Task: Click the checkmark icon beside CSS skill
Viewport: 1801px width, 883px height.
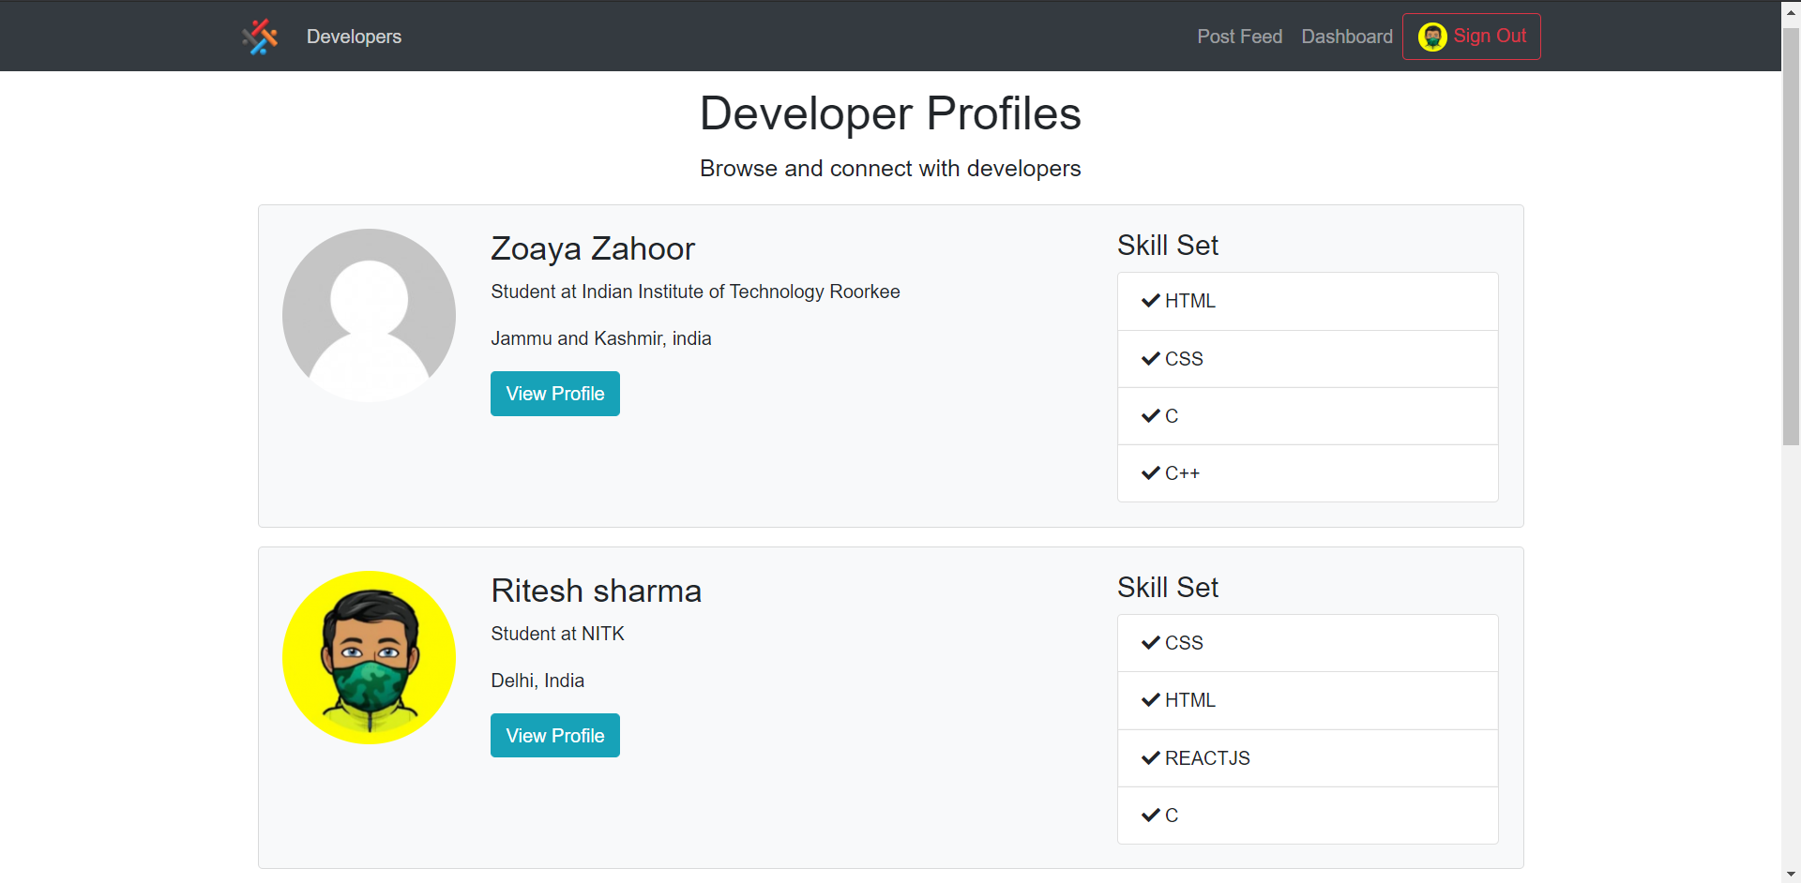Action: [x=1150, y=358]
